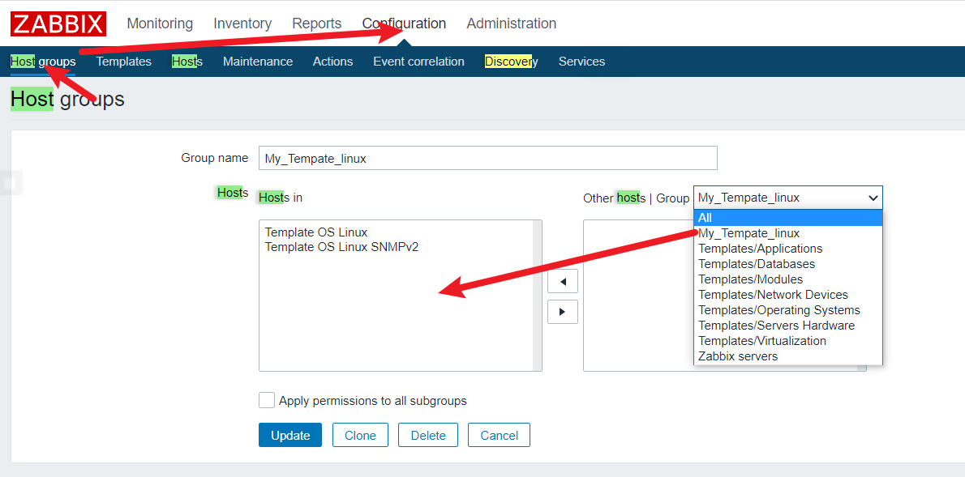
Task: Click the Update button
Action: pos(289,435)
